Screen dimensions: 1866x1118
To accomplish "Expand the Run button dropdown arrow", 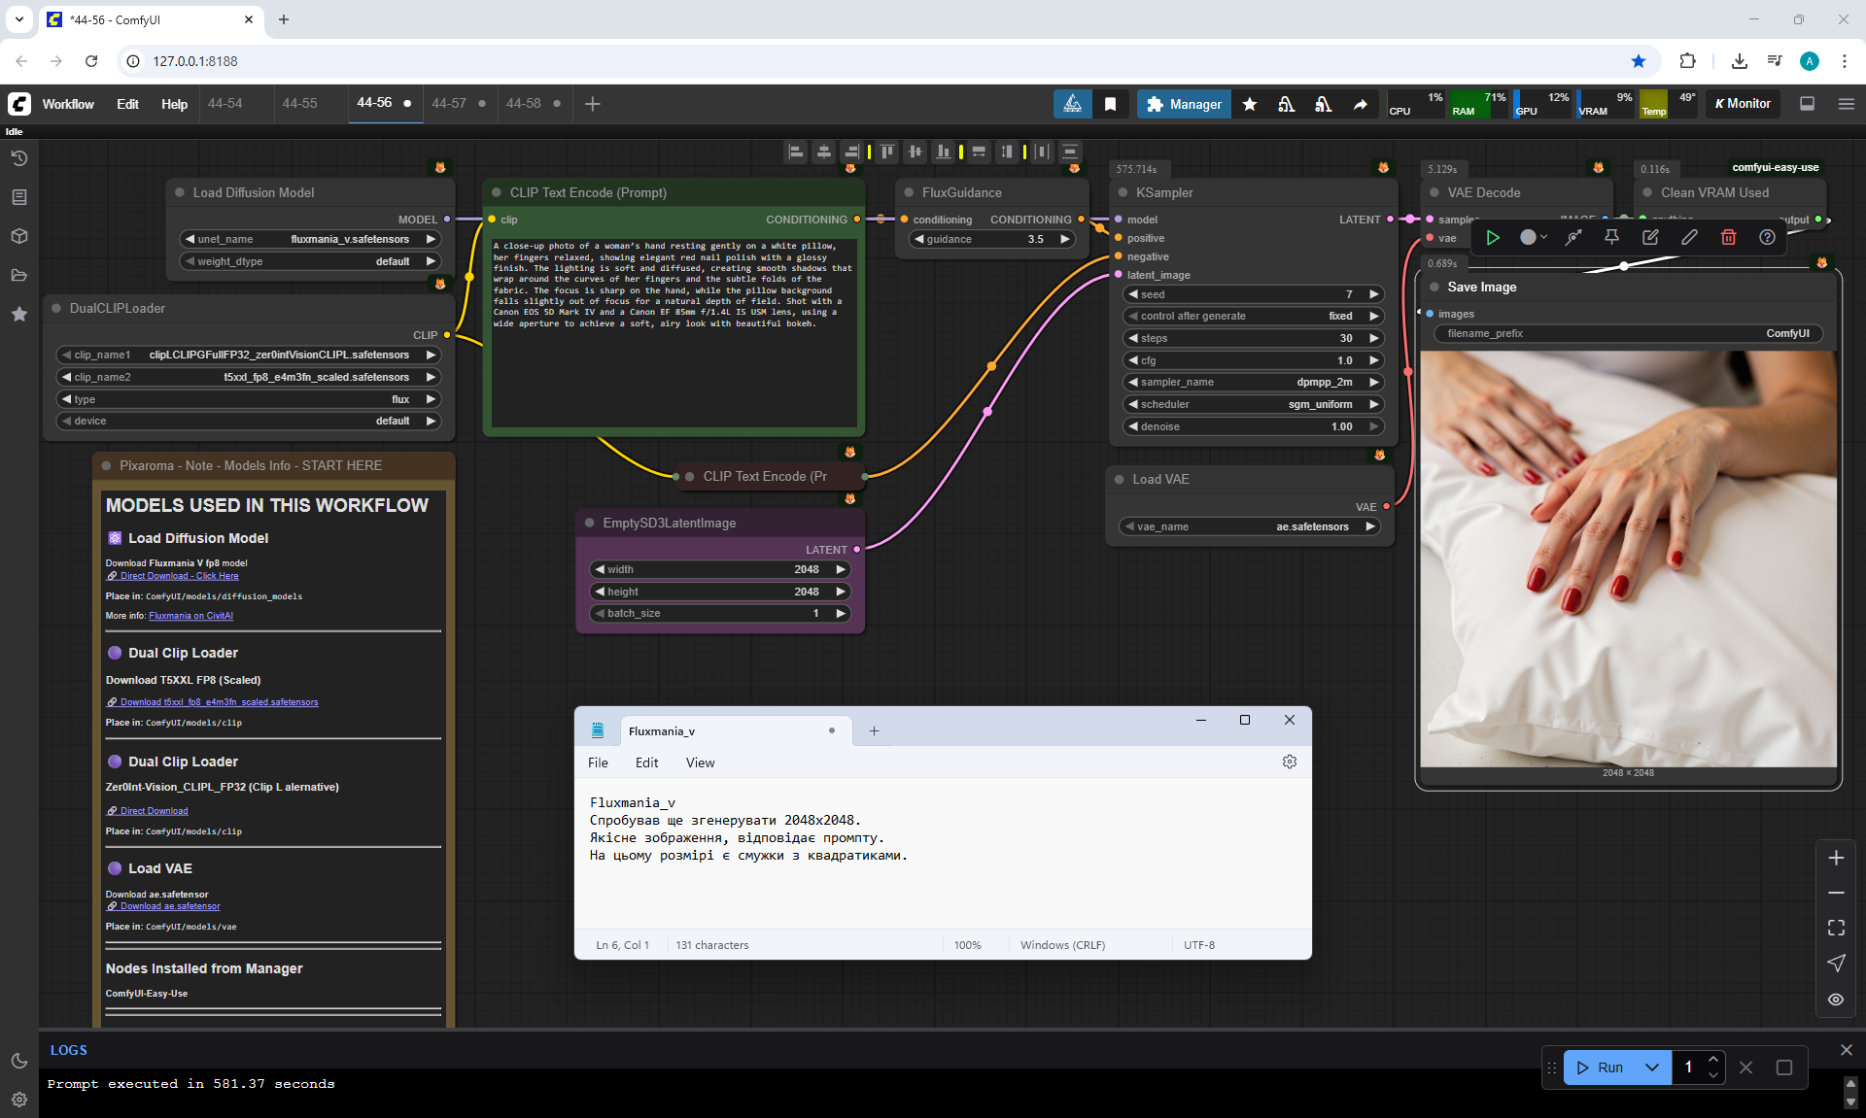I will 1651,1067.
